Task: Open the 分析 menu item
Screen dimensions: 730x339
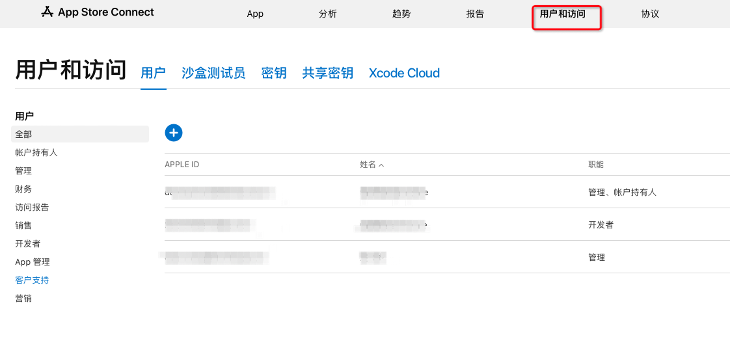Action: tap(328, 14)
